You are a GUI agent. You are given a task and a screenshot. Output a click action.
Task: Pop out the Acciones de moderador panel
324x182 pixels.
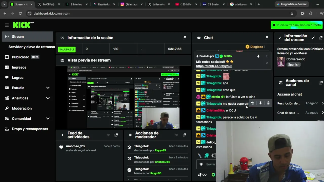(x=184, y=135)
